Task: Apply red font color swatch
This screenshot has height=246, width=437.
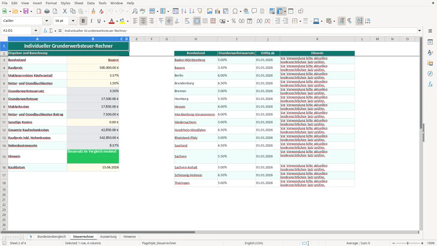Action: pos(111,21)
